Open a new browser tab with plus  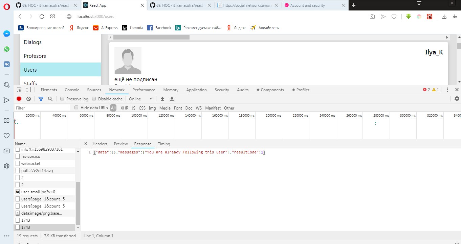point(353,5)
